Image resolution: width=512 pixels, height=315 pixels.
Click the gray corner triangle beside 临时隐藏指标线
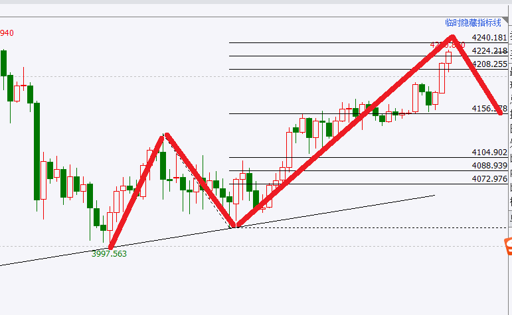pyautogui.click(x=505, y=21)
